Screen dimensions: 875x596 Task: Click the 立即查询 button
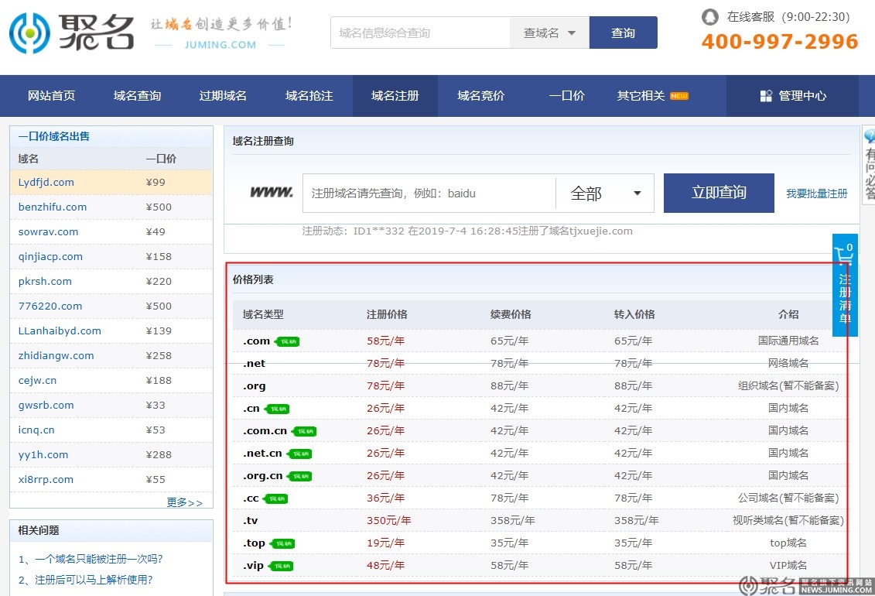pos(719,193)
